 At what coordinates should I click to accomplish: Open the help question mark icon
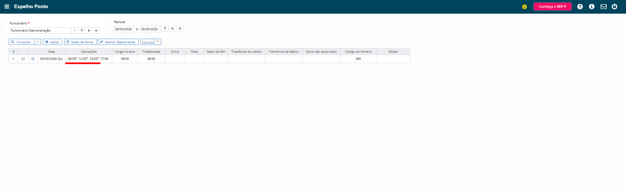pos(580,7)
